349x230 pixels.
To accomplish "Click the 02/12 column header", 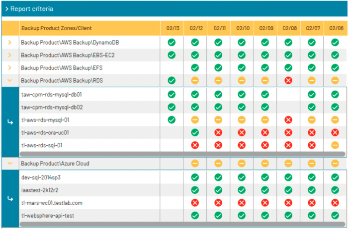I will coord(196,28).
